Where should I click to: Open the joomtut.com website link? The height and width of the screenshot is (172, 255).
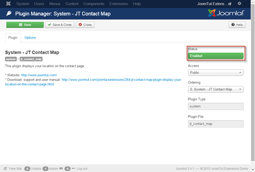(39, 75)
